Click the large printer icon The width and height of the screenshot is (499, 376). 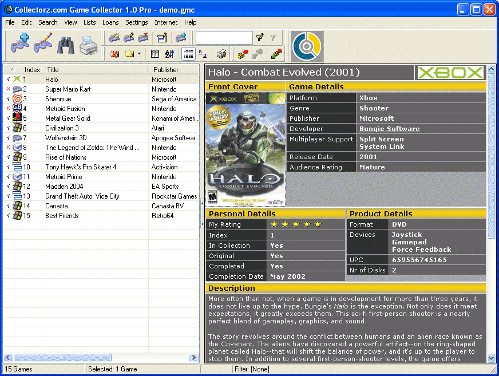(x=89, y=45)
